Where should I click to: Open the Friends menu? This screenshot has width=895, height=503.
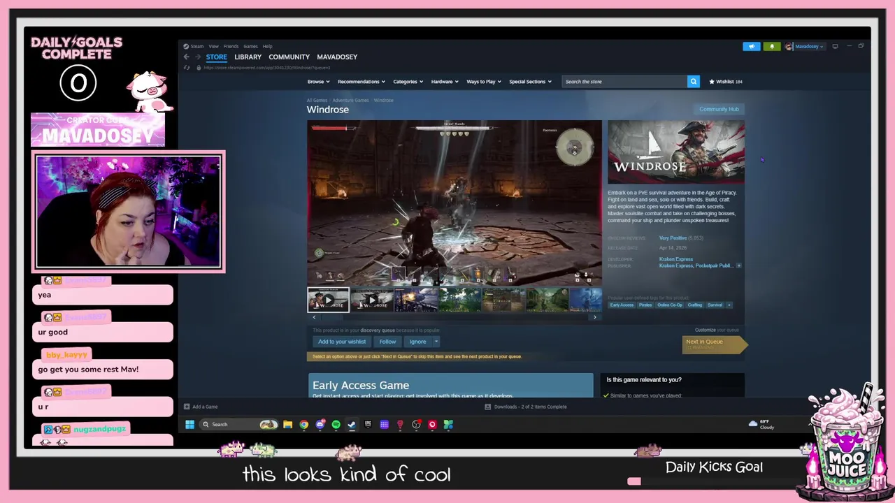(x=231, y=46)
